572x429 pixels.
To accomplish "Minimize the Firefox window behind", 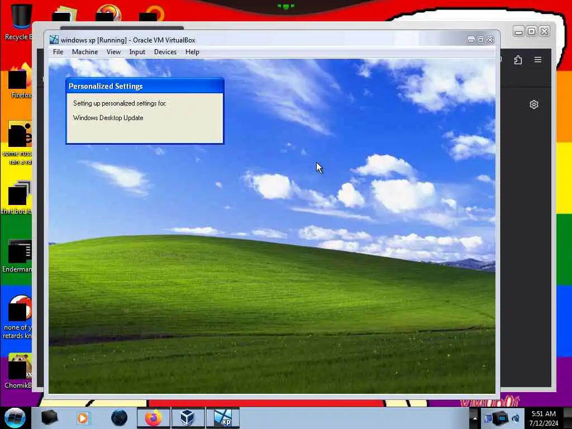I will [x=518, y=31].
